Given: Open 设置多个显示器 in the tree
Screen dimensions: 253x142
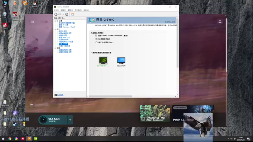Looking at the screenshot, I should [x=65, y=46].
